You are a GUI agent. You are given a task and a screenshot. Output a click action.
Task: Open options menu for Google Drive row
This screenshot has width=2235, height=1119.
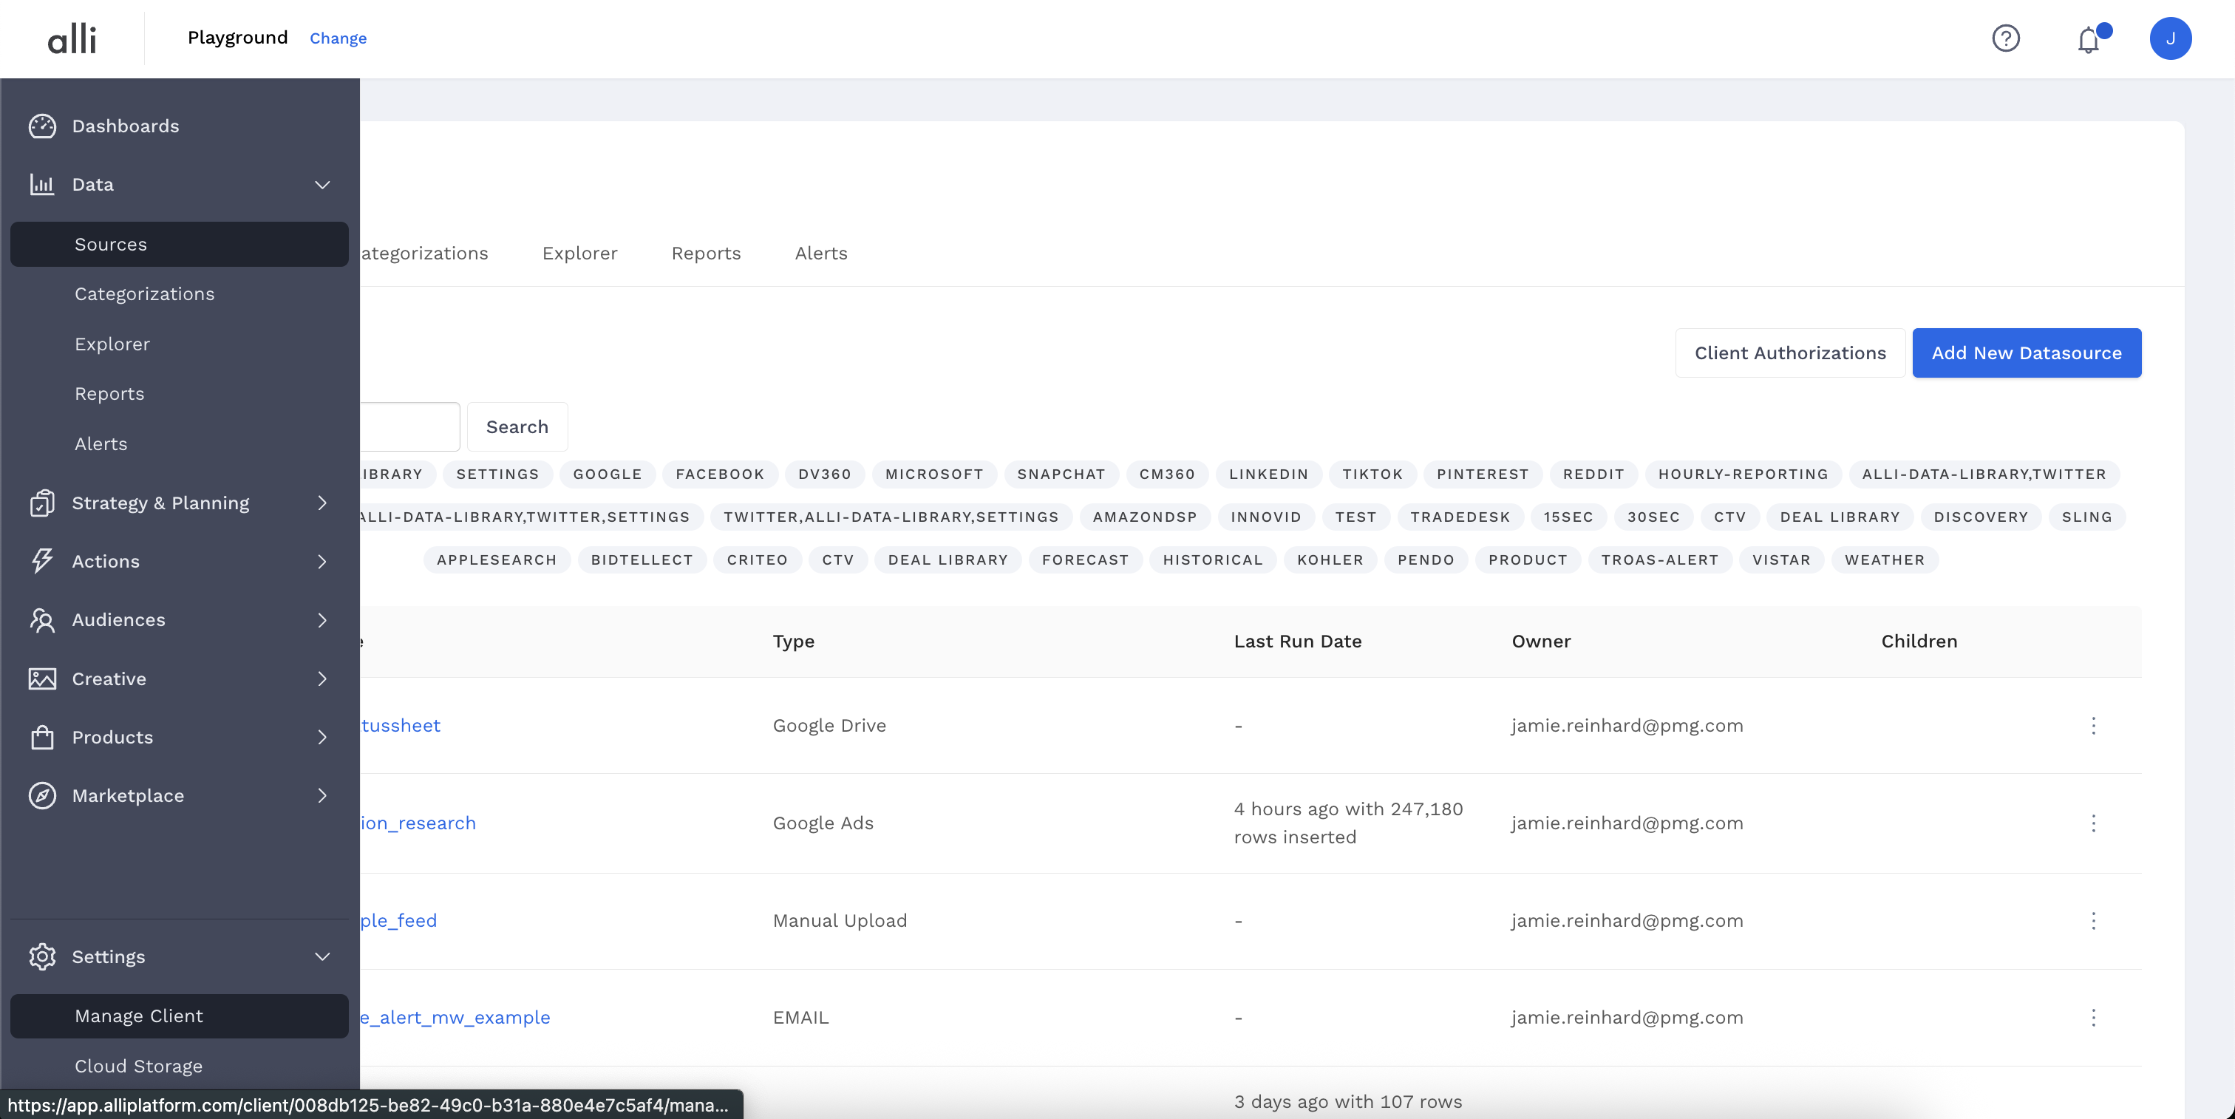2092,725
